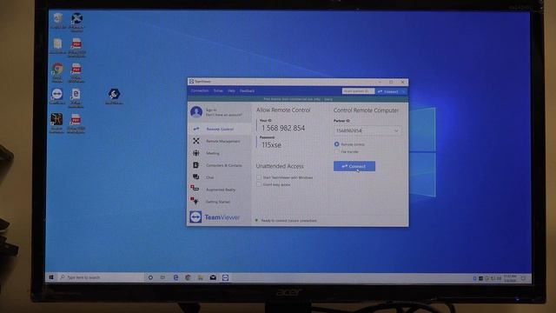Expand the Partner ID dropdown arrow
The height and width of the screenshot is (313, 556).
pyautogui.click(x=396, y=130)
